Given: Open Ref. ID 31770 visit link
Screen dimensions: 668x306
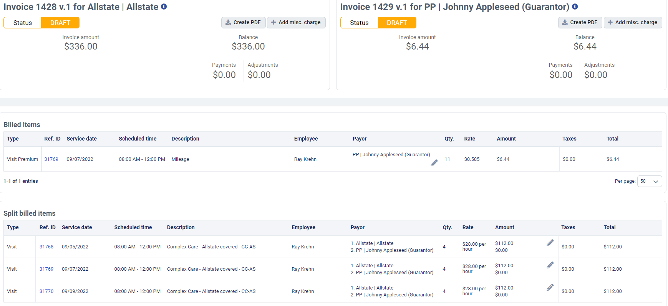Looking at the screenshot, I should [x=46, y=291].
